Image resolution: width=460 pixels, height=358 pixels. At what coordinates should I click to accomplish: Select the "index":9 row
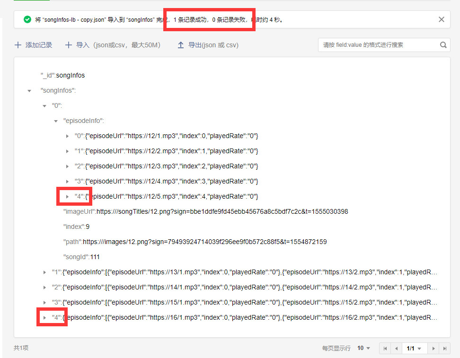pyautogui.click(x=76, y=227)
